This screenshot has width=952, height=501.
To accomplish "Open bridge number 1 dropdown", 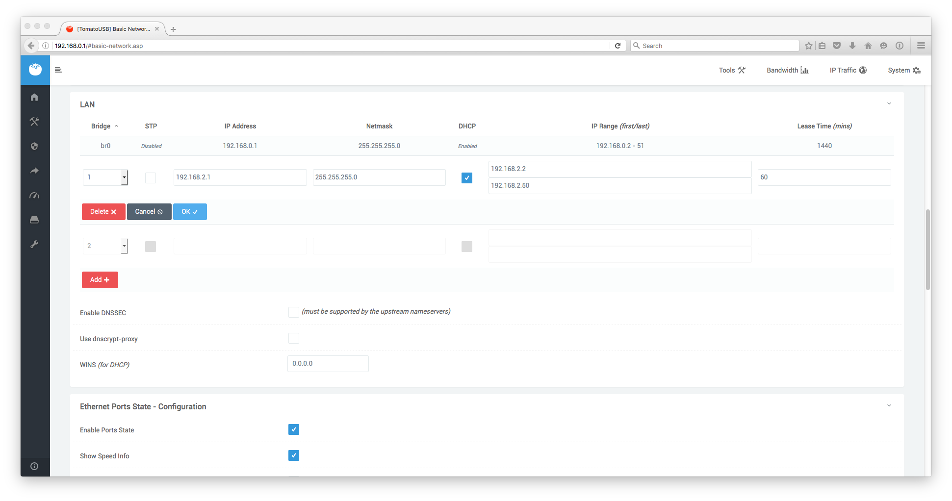I will (x=105, y=177).
